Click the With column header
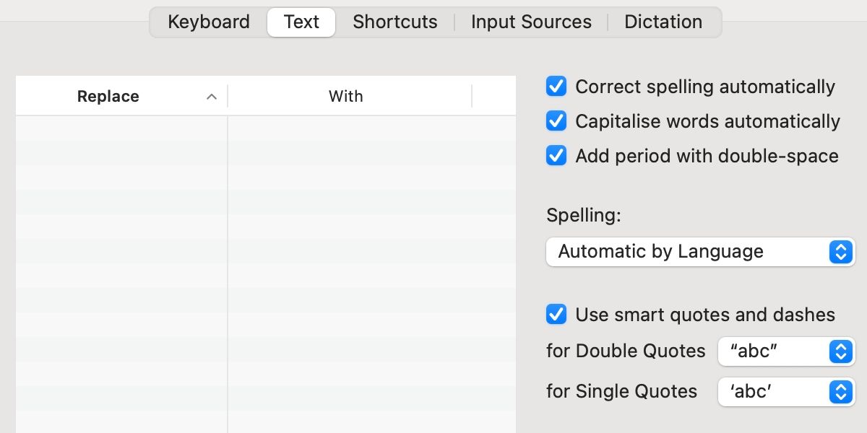Viewport: 867px width, 433px height. [345, 97]
